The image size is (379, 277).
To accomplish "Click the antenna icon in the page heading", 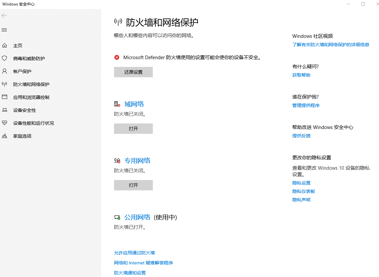I will [x=118, y=22].
